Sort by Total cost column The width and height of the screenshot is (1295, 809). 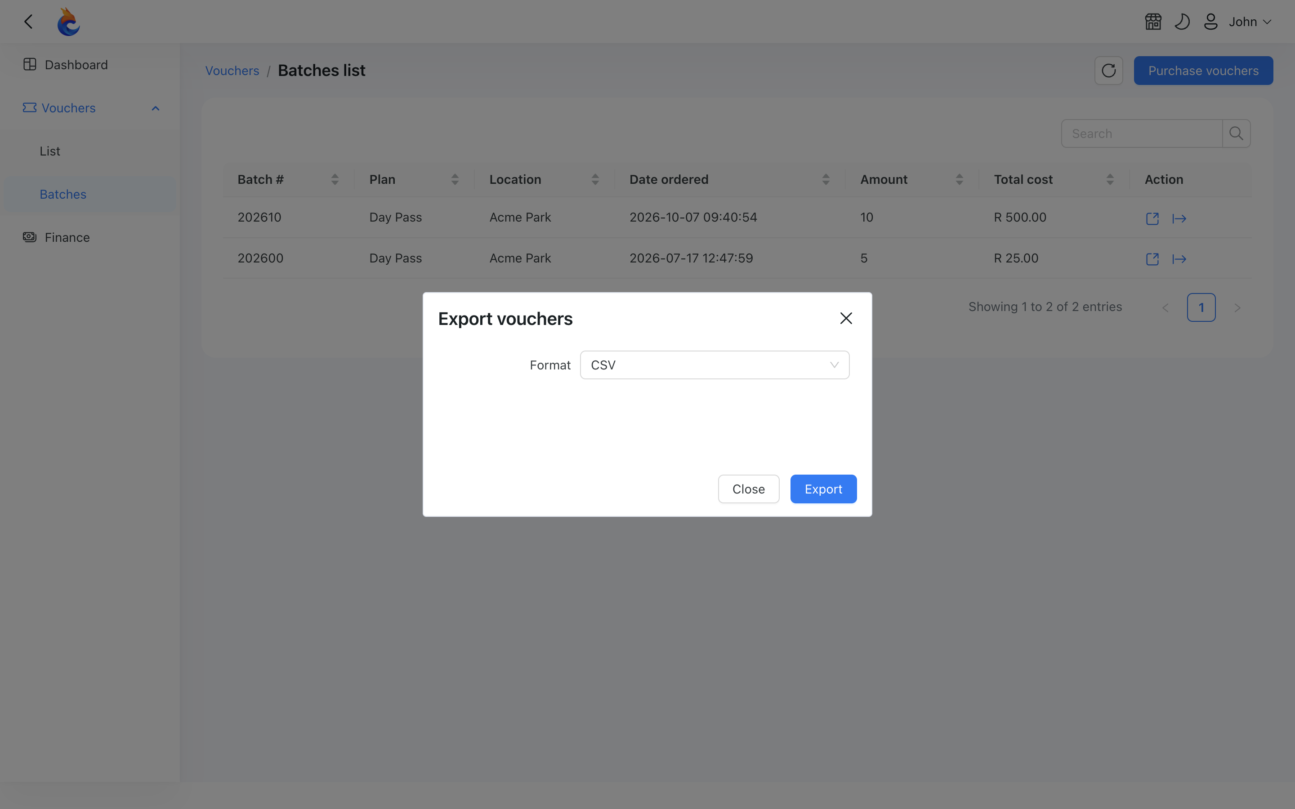point(1110,180)
